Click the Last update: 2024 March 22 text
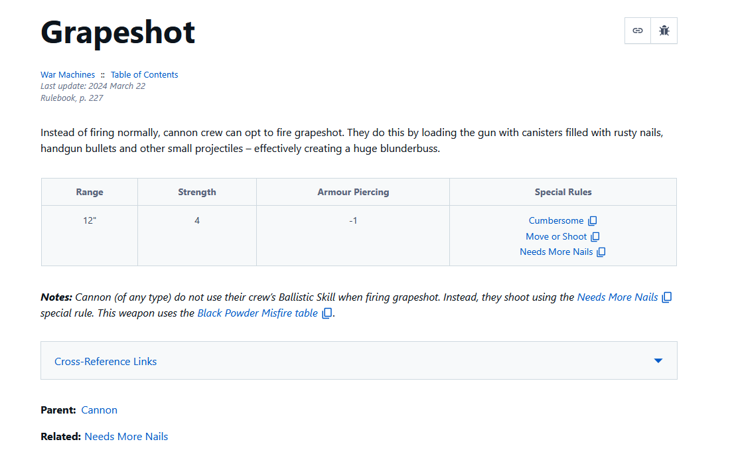 93,86
